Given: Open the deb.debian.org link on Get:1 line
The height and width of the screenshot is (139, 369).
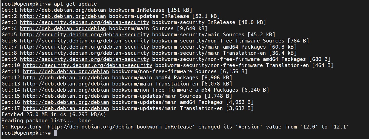Looking at the screenshot, I should pyautogui.click(x=63, y=10).
